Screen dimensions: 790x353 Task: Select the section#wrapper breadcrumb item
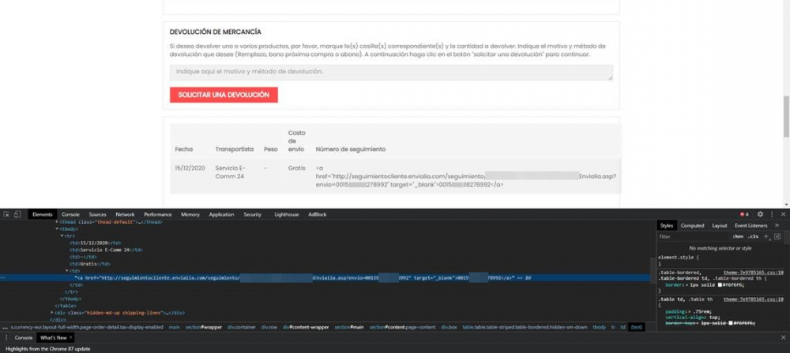tap(203, 327)
